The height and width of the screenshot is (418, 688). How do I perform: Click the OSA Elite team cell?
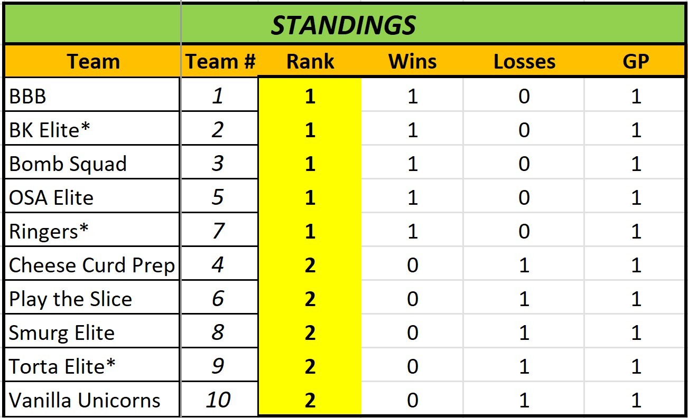pos(92,198)
